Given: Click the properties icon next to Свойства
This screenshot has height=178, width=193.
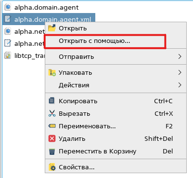Looking at the screenshot, I should (52, 167).
